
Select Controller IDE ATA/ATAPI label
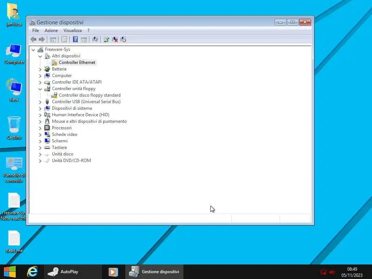click(77, 82)
